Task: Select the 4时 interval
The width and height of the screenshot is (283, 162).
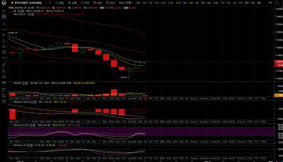Action: tap(203, 3)
